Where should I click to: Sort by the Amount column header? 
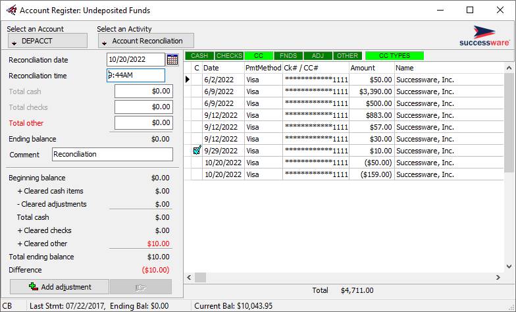(x=371, y=68)
